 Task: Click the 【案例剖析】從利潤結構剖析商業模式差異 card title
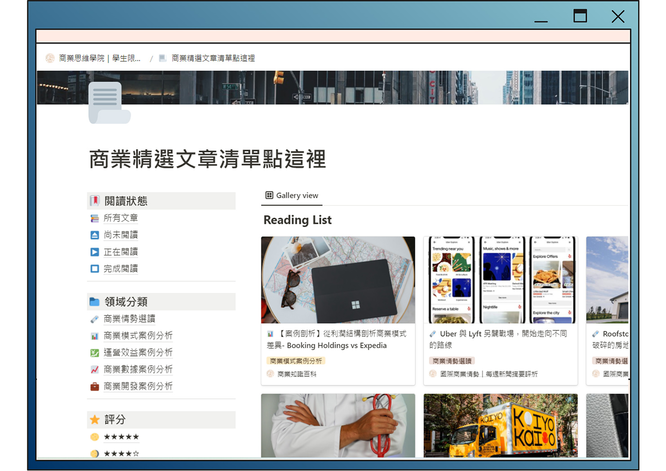click(337, 339)
